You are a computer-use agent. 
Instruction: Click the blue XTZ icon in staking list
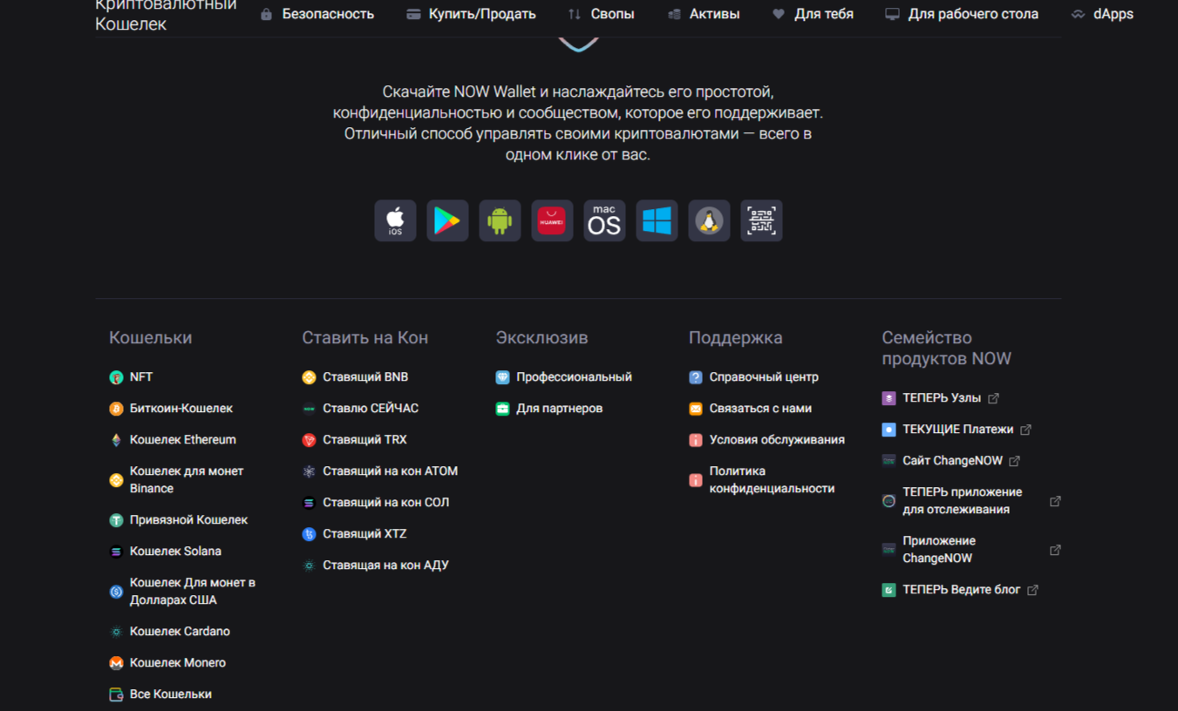click(x=309, y=534)
